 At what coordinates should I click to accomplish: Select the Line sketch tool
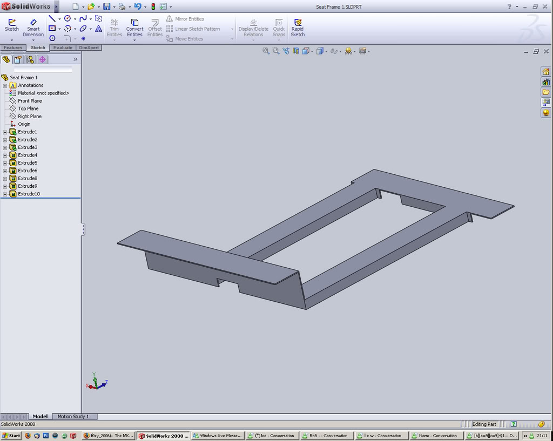tap(52, 19)
